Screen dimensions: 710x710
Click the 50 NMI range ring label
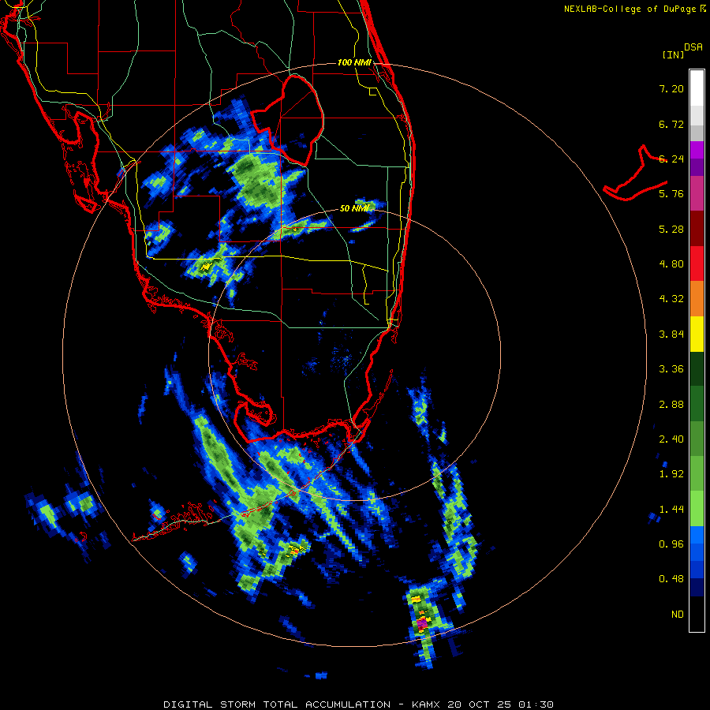click(354, 208)
